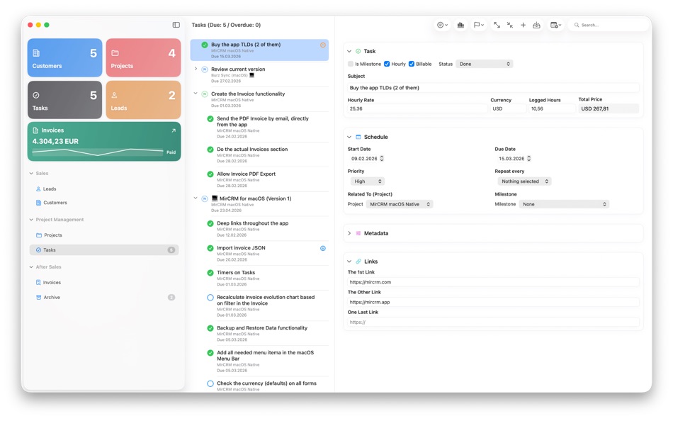Click the collapse all arrows icon
The width and height of the screenshot is (673, 421).
pyautogui.click(x=510, y=25)
